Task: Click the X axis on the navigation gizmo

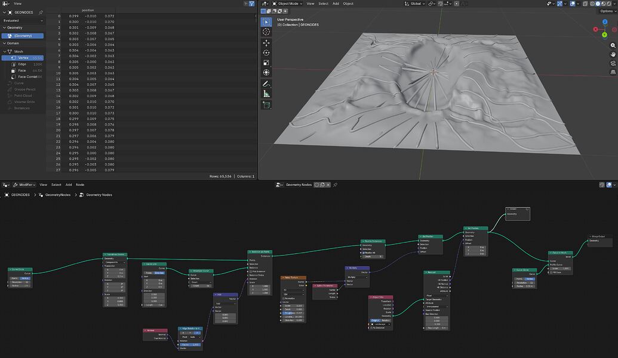Action: (595, 29)
